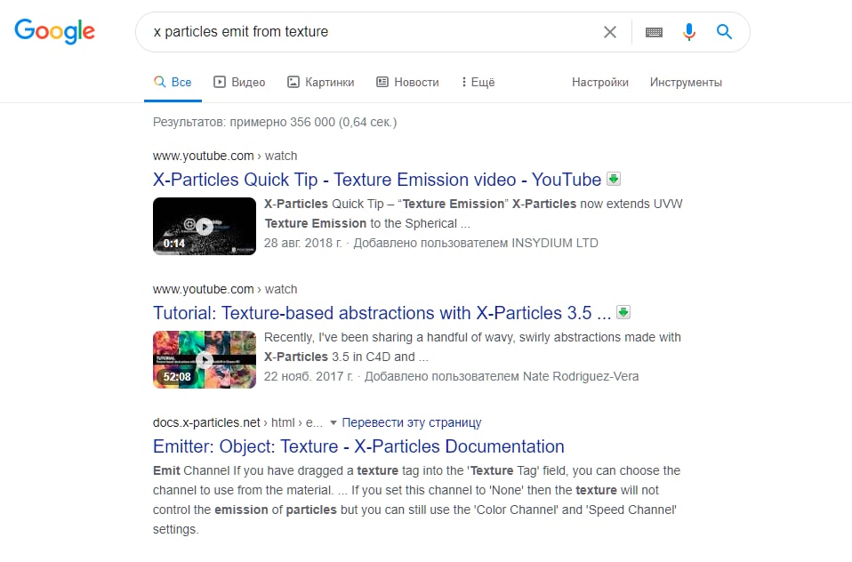Click Перевести эту страницу link
The width and height of the screenshot is (852, 562).
(x=412, y=422)
